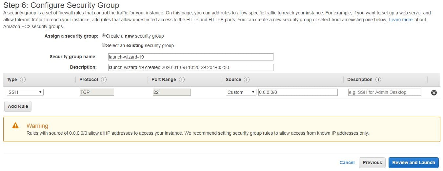The image size is (443, 171).
Task: Click the info icon next to Source
Action: [x=247, y=80]
